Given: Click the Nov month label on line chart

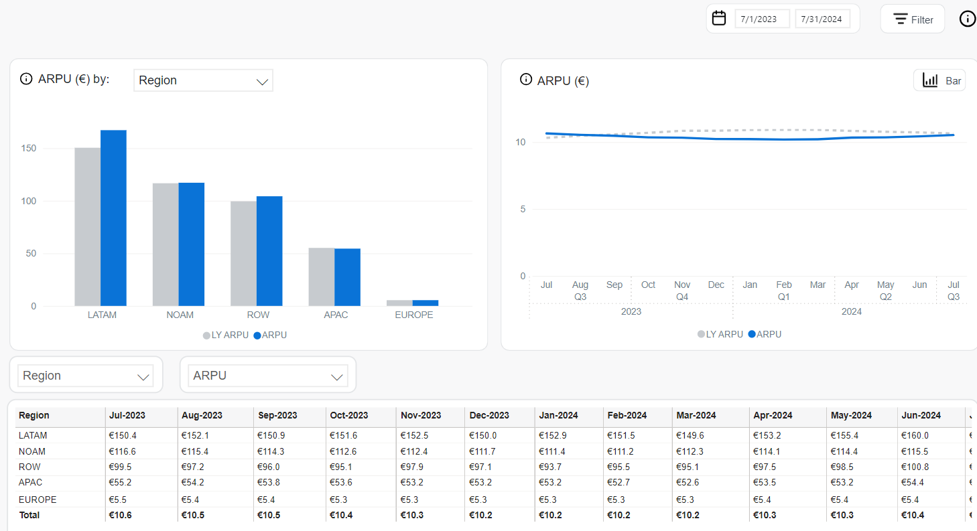Looking at the screenshot, I should pyautogui.click(x=682, y=285).
